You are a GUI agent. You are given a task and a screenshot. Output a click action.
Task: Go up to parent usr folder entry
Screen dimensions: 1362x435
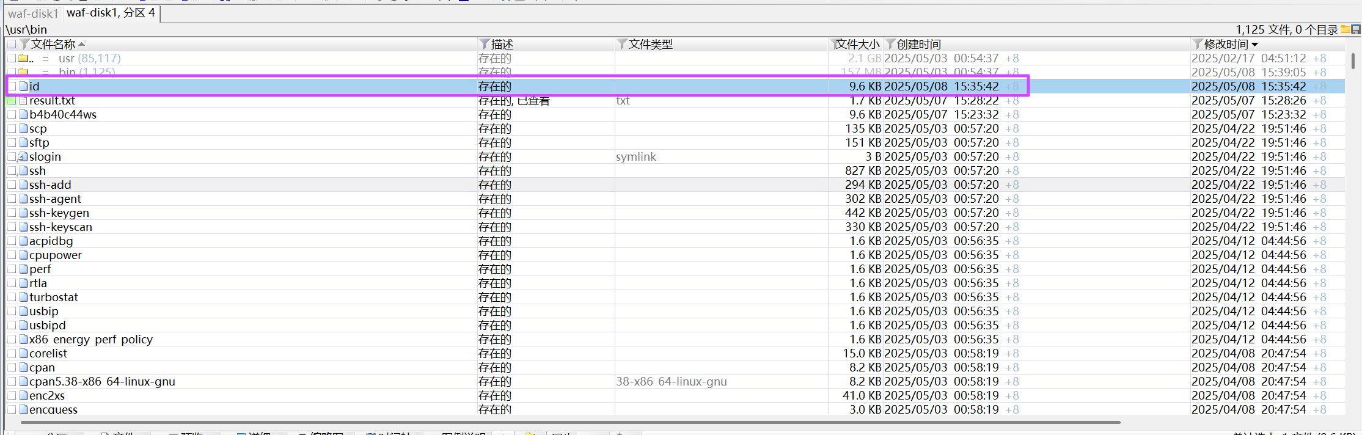point(67,59)
